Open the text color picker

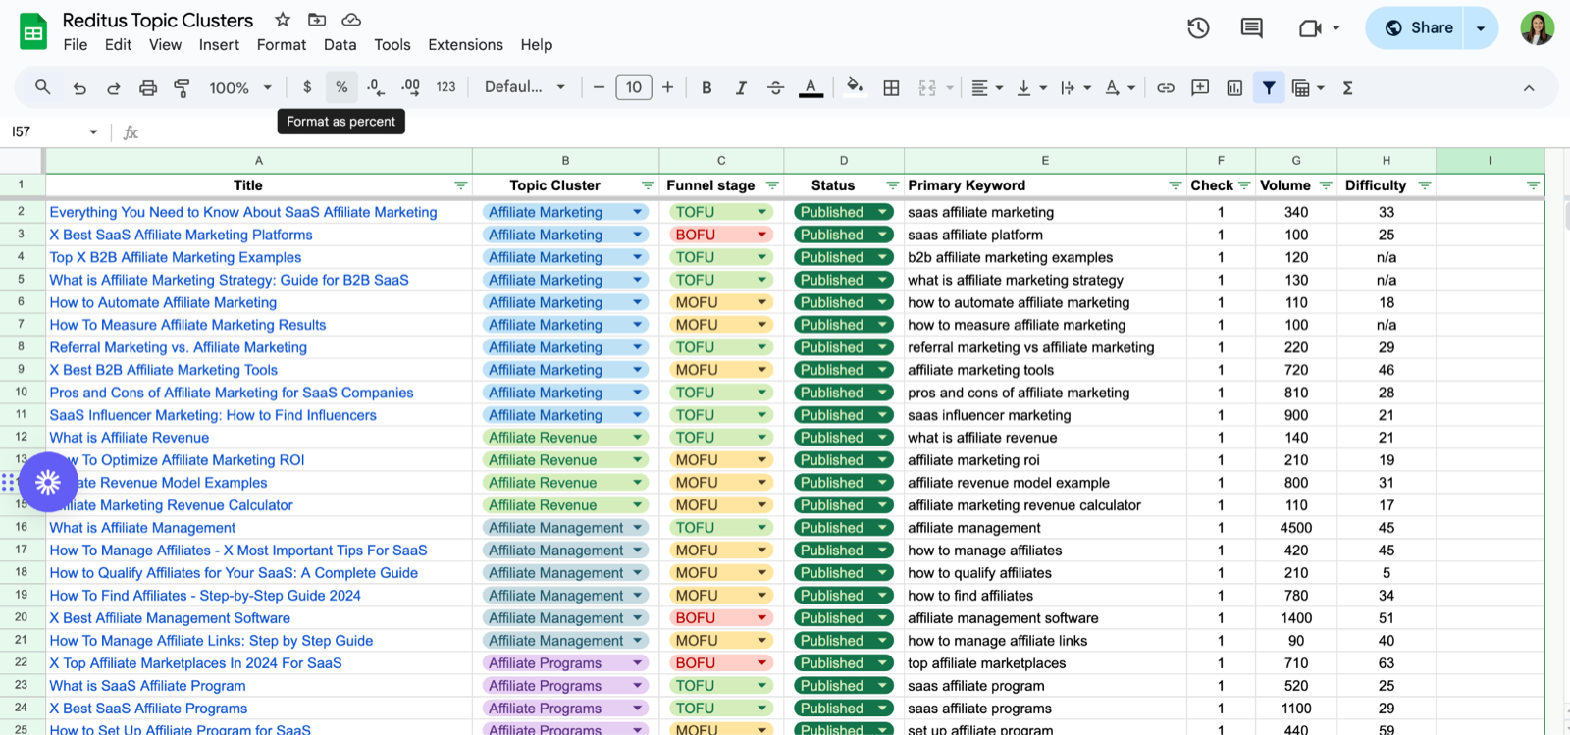(811, 88)
